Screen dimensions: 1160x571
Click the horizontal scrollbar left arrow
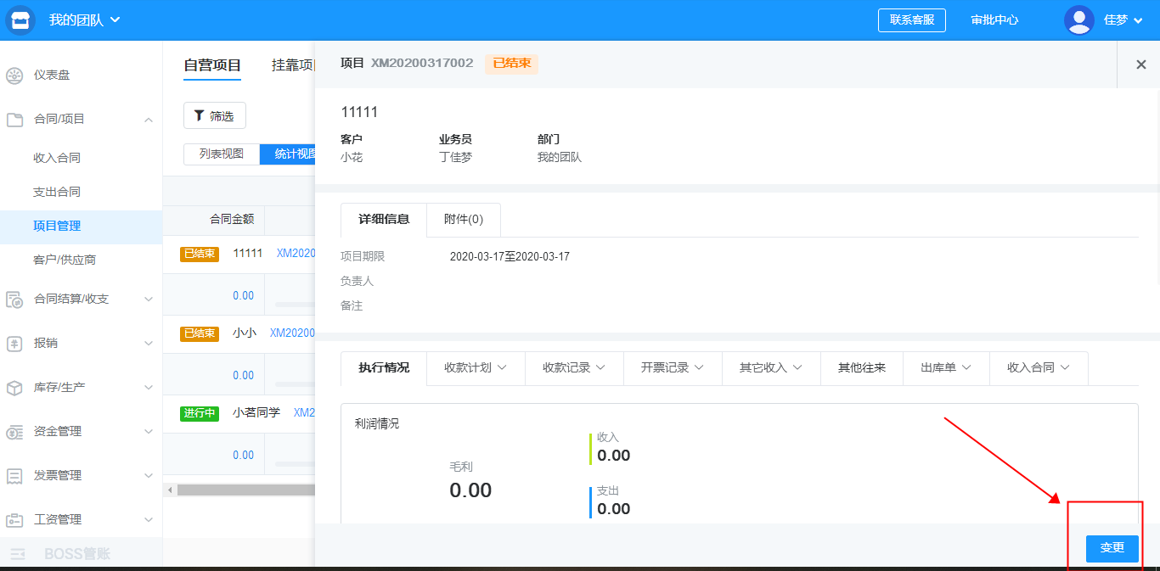[x=169, y=490]
